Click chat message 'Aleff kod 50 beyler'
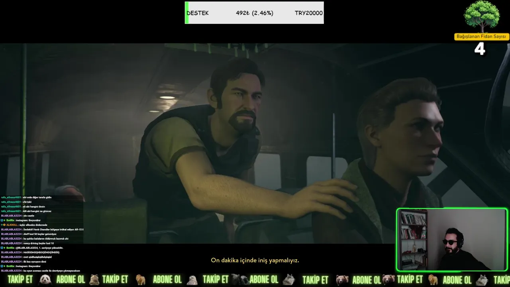Viewport: 510px width, 287px height. click(40, 234)
